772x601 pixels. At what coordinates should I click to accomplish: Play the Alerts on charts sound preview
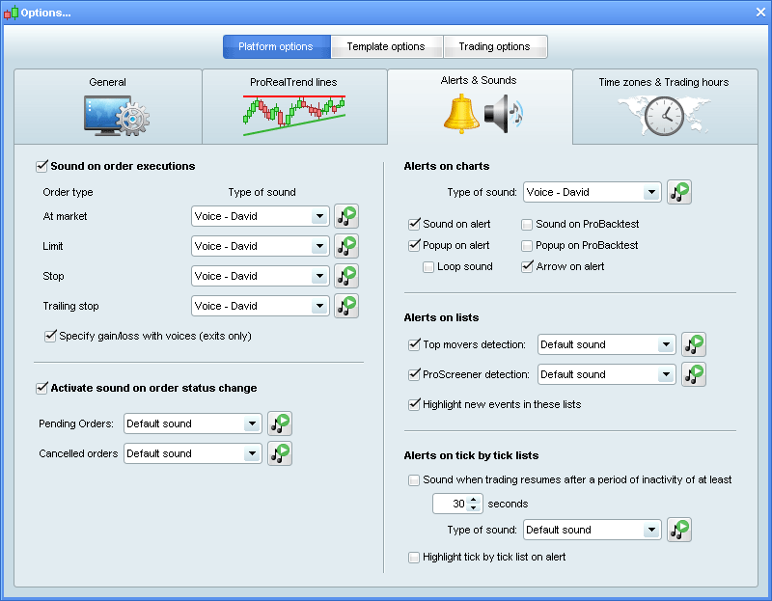point(679,192)
